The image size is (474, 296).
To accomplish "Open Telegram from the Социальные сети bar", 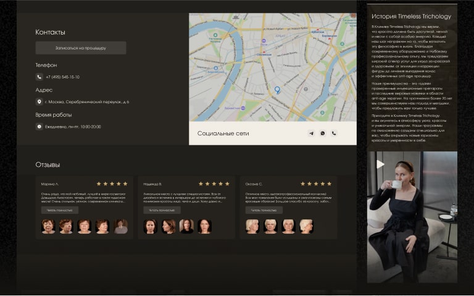I will 311,133.
